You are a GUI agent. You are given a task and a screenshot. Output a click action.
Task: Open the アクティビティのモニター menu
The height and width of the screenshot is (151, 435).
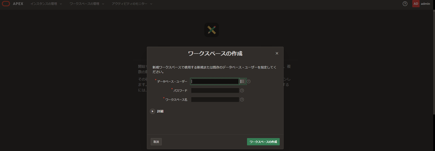132,4
